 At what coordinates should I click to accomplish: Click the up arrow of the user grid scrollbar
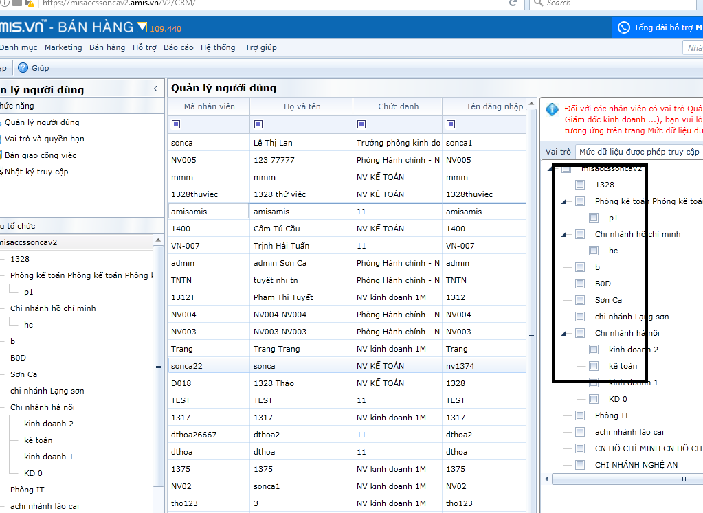(531, 104)
